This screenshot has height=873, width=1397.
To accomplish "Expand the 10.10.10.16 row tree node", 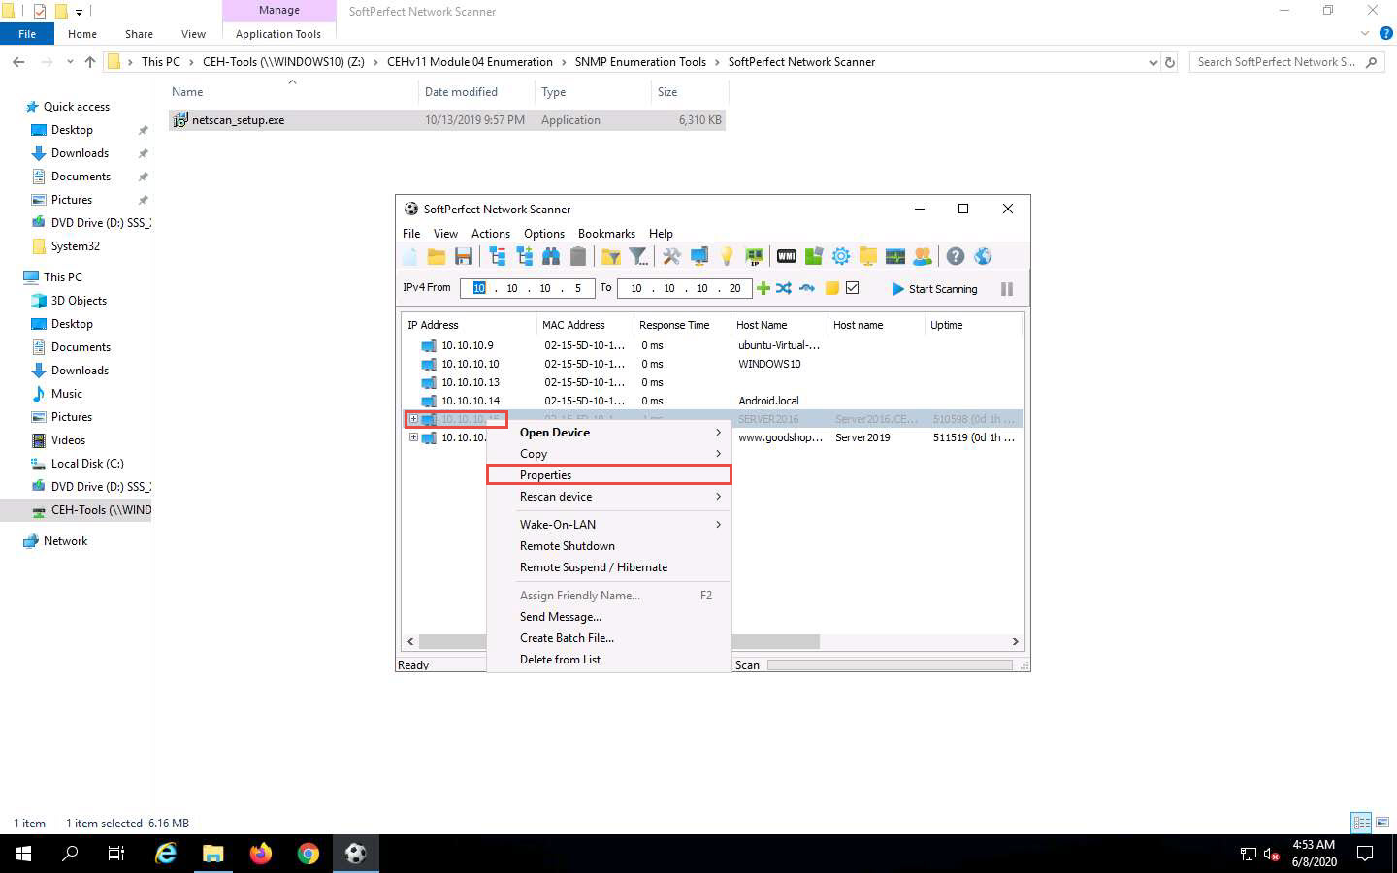I will [x=413, y=437].
